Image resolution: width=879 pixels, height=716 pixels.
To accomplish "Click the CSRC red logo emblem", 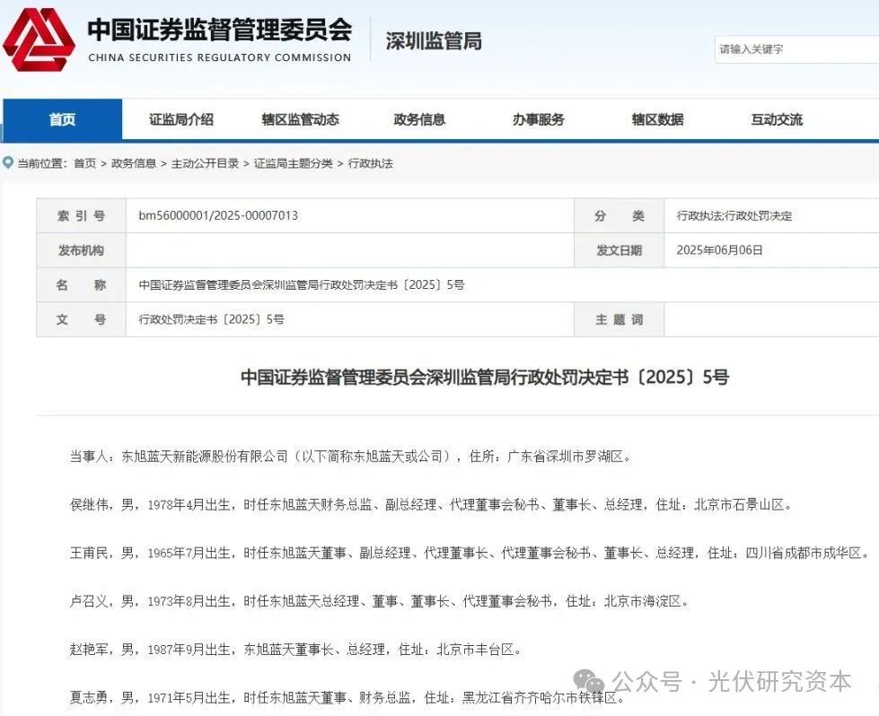I will [x=40, y=40].
